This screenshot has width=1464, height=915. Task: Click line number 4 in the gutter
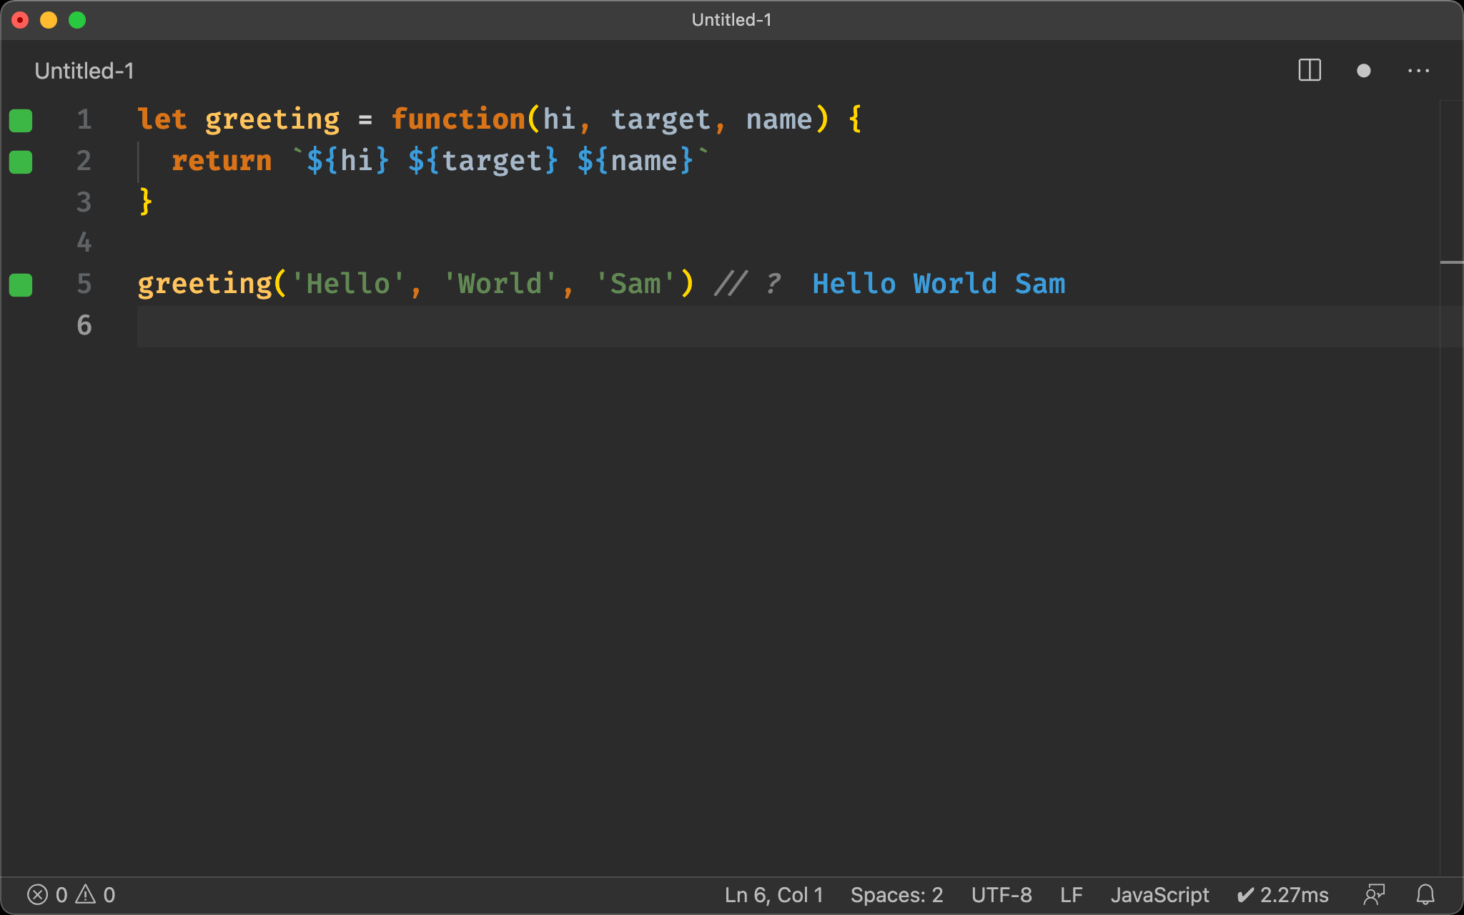tap(84, 244)
